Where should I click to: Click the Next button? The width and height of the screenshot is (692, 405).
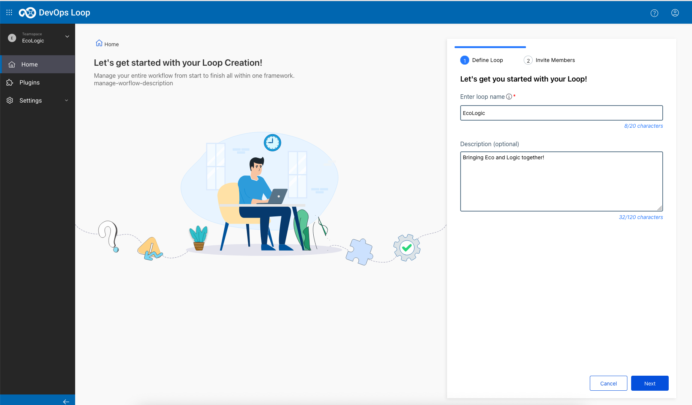(x=650, y=383)
